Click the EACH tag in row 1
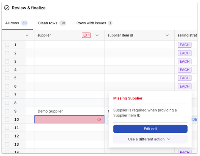 [x=184, y=45]
